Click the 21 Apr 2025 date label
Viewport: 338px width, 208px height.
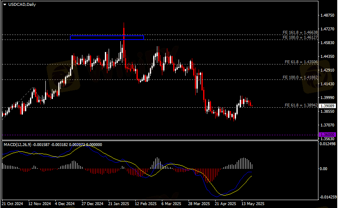tap(226, 203)
